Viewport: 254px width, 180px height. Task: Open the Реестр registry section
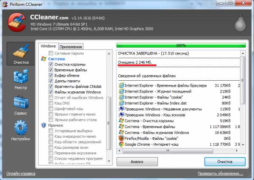tap(21, 79)
